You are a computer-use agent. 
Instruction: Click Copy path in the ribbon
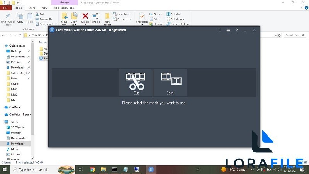pyautogui.click(x=44, y=19)
